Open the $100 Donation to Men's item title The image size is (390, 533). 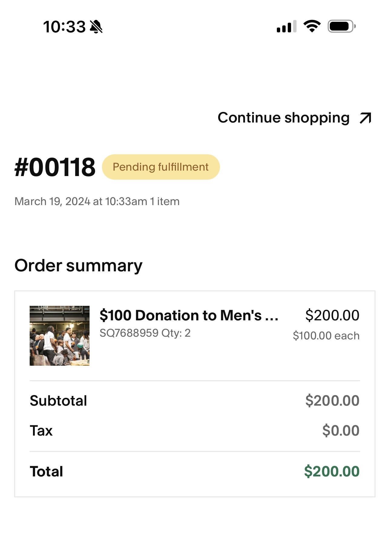click(189, 315)
